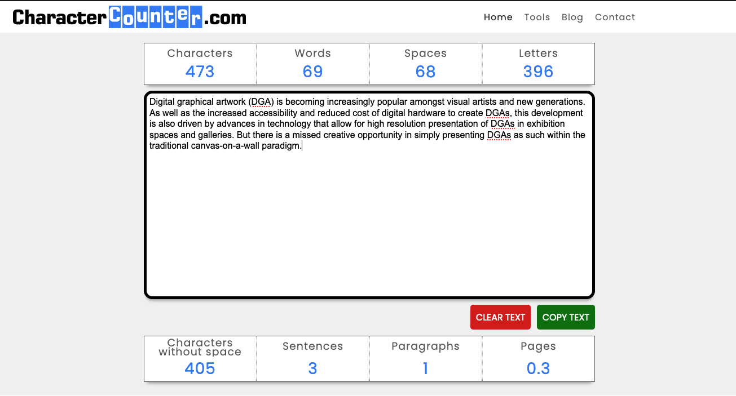This screenshot has width=736, height=396.
Task: Click the Sentences label
Action: pyautogui.click(x=312, y=346)
